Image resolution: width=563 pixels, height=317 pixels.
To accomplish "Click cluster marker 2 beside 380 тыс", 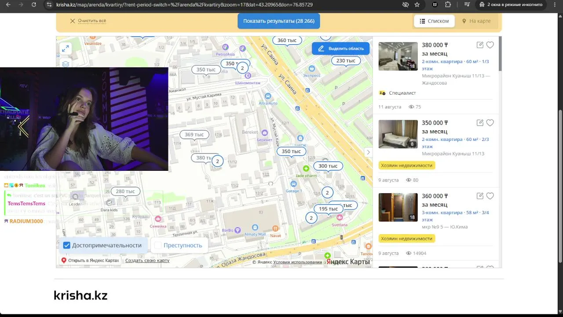I will [x=217, y=161].
